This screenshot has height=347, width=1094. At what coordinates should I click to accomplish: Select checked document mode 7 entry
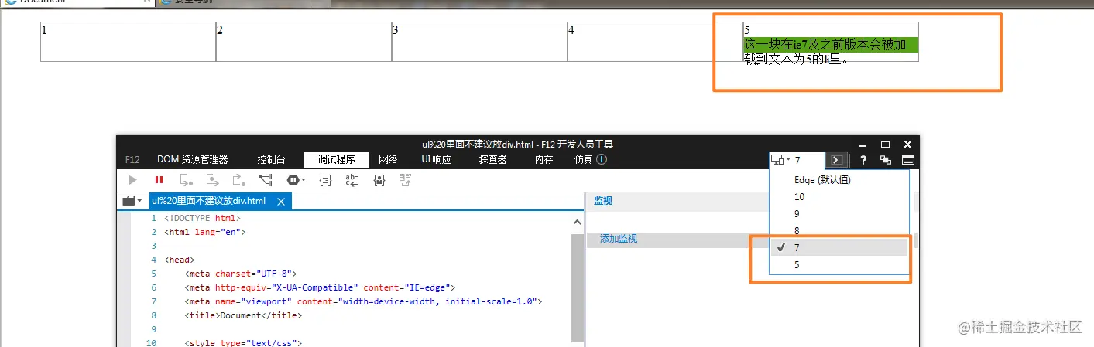pyautogui.click(x=839, y=248)
